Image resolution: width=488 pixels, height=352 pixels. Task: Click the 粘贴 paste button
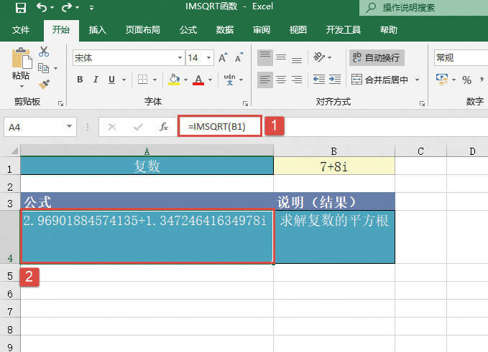click(22, 66)
